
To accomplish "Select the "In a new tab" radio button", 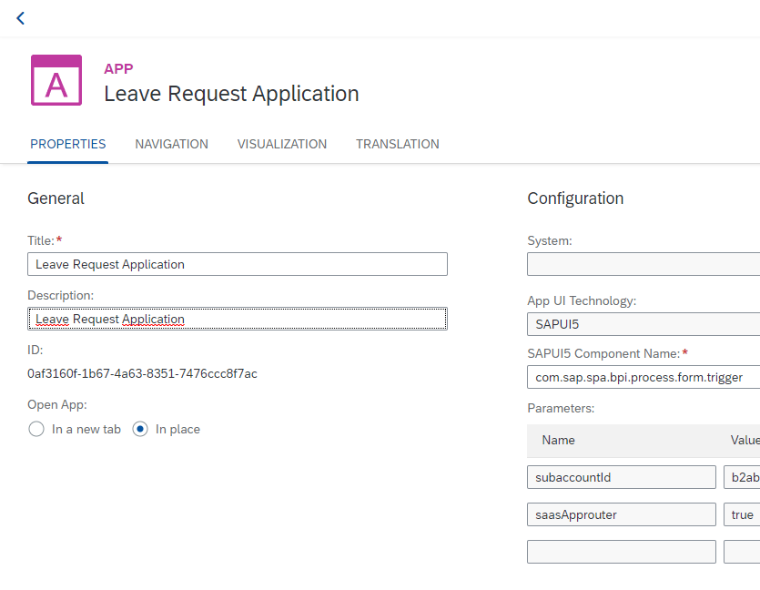I will tap(36, 429).
